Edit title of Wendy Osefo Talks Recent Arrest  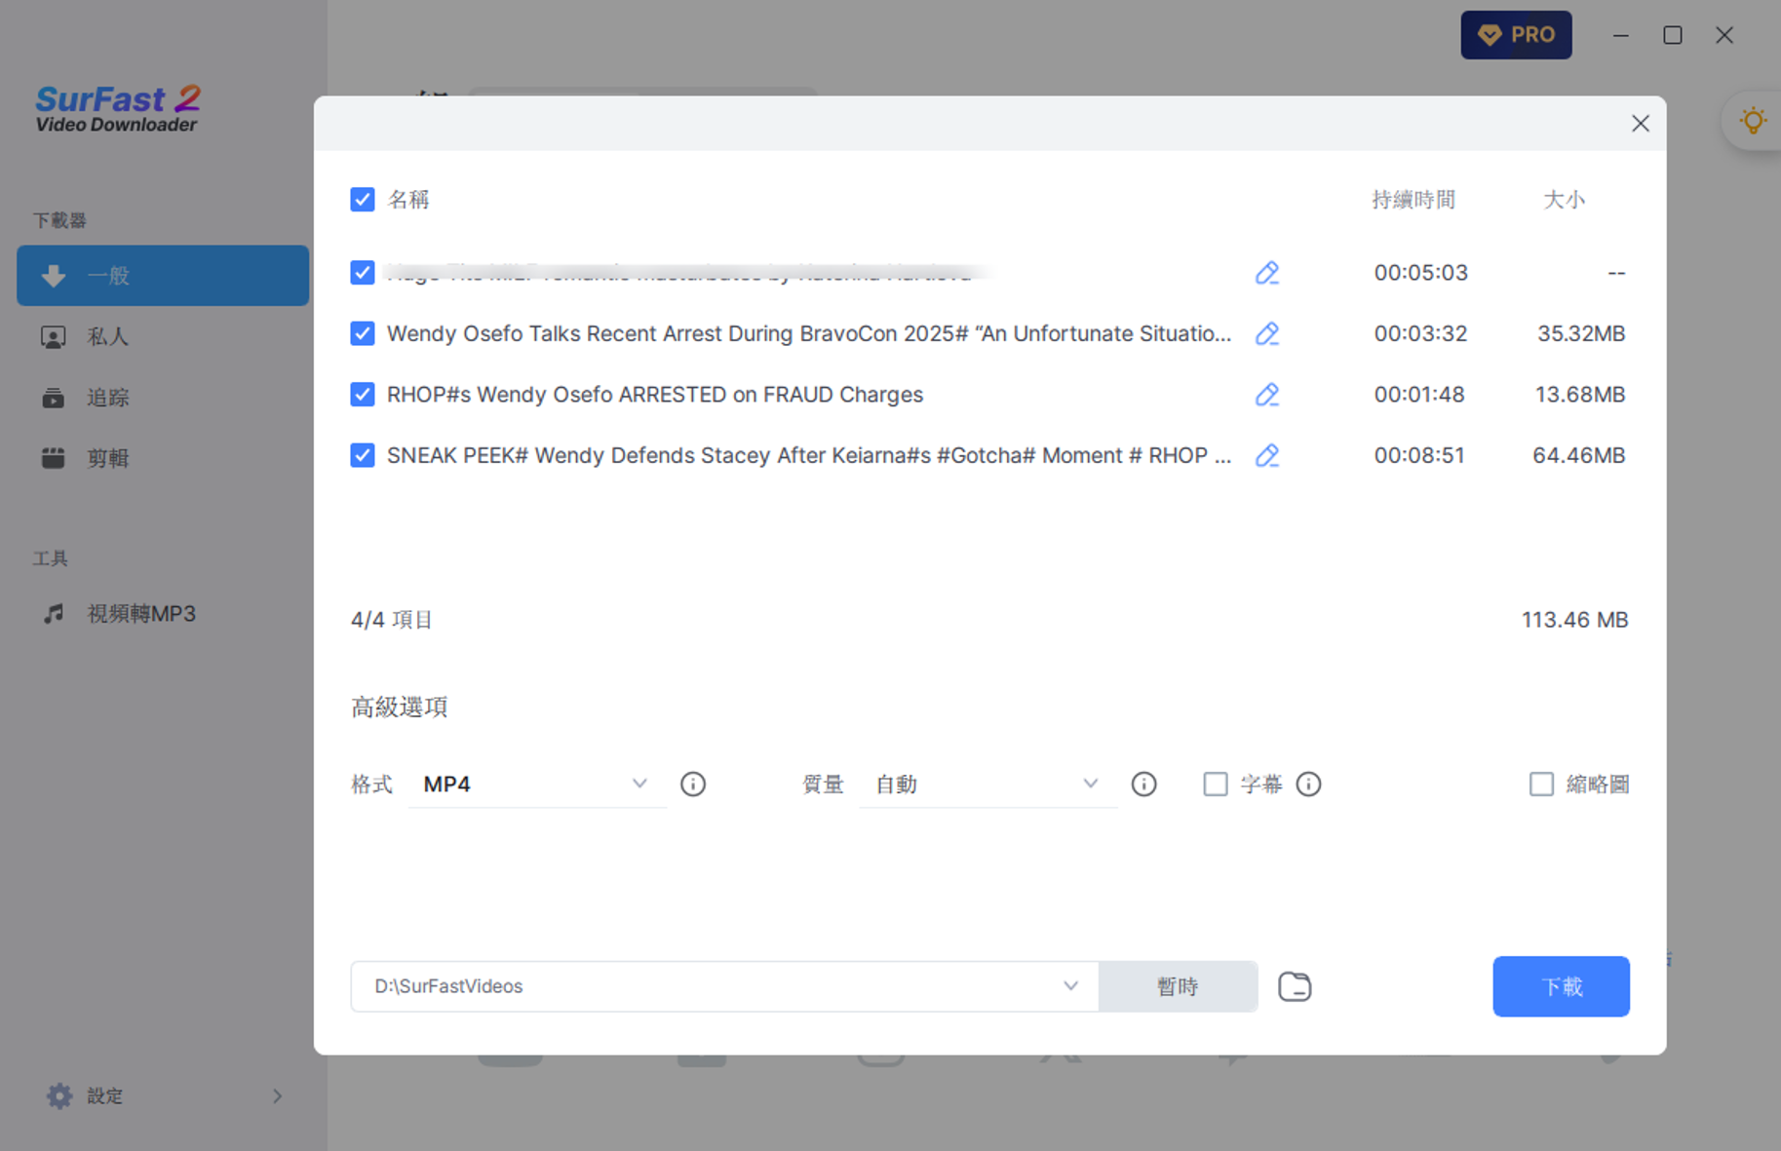tap(1266, 333)
